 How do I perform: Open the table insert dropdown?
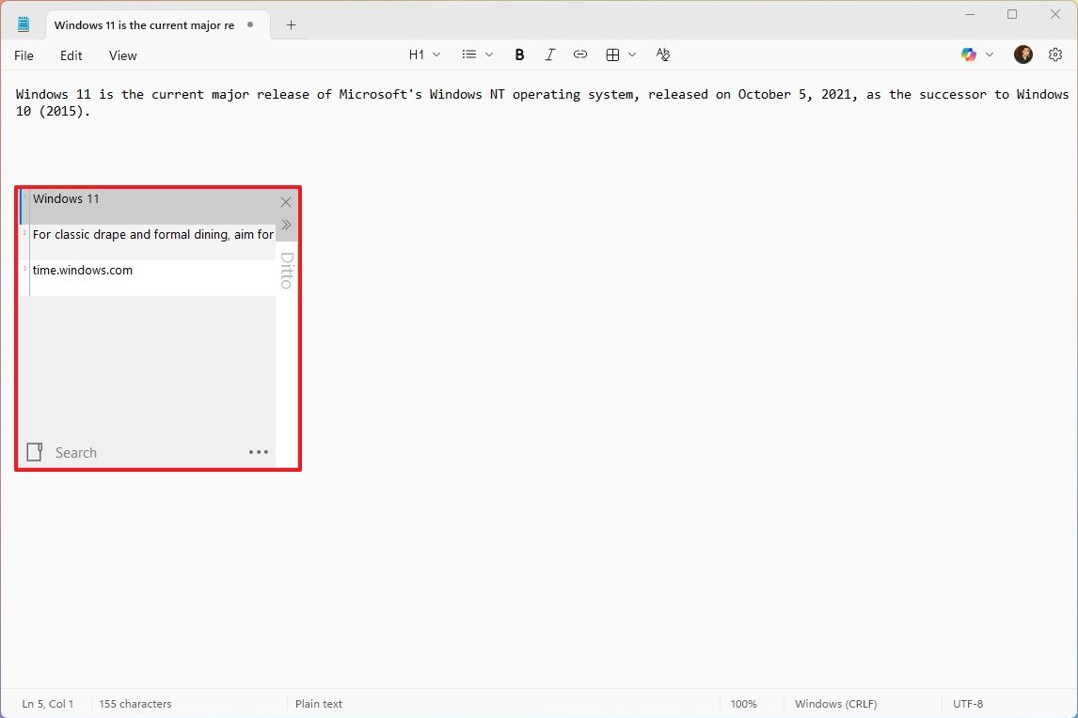coord(621,55)
